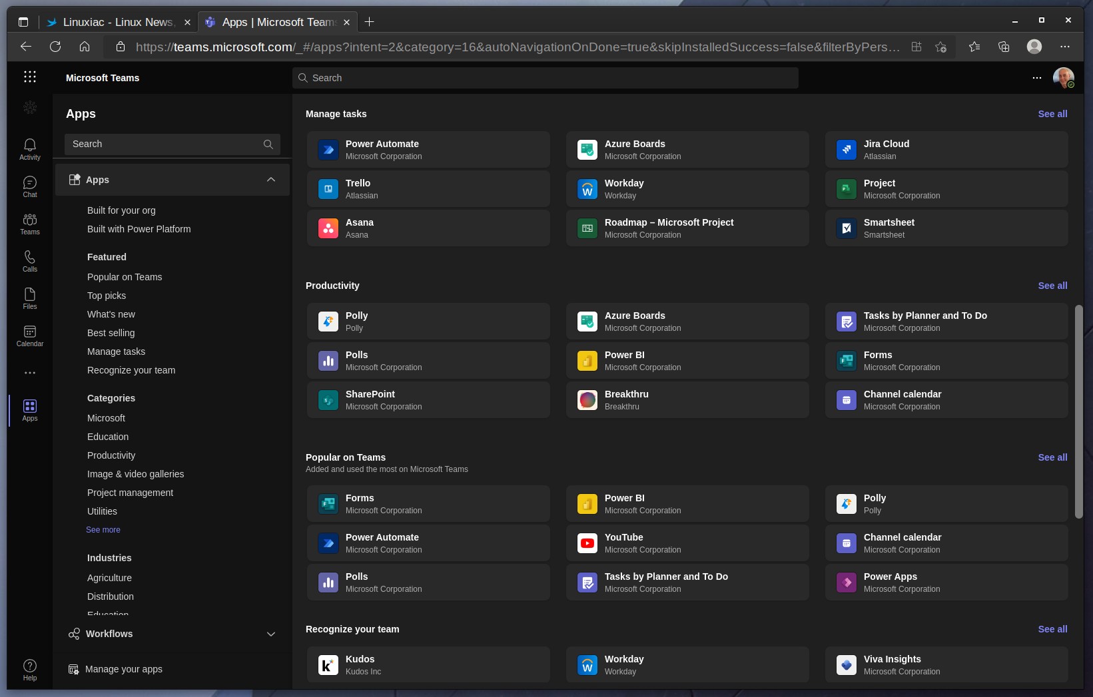The image size is (1093, 697).
Task: Open the Teams section icon
Action: coord(29,222)
